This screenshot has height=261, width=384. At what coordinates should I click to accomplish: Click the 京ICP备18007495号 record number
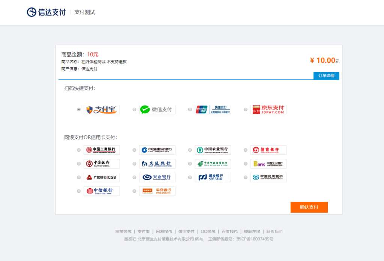pyautogui.click(x=255, y=239)
